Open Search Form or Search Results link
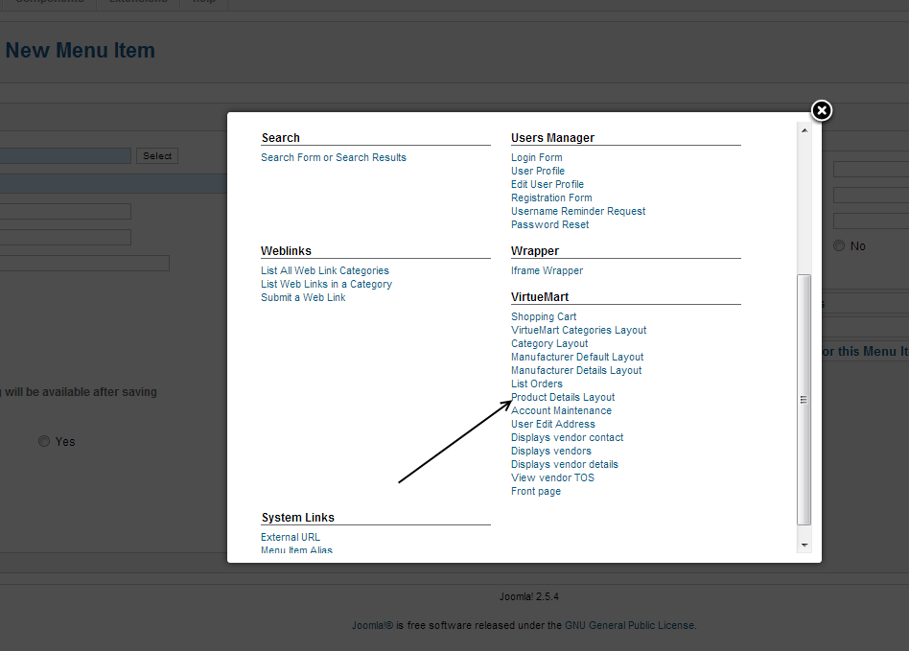This screenshot has height=651, width=909. [x=334, y=157]
